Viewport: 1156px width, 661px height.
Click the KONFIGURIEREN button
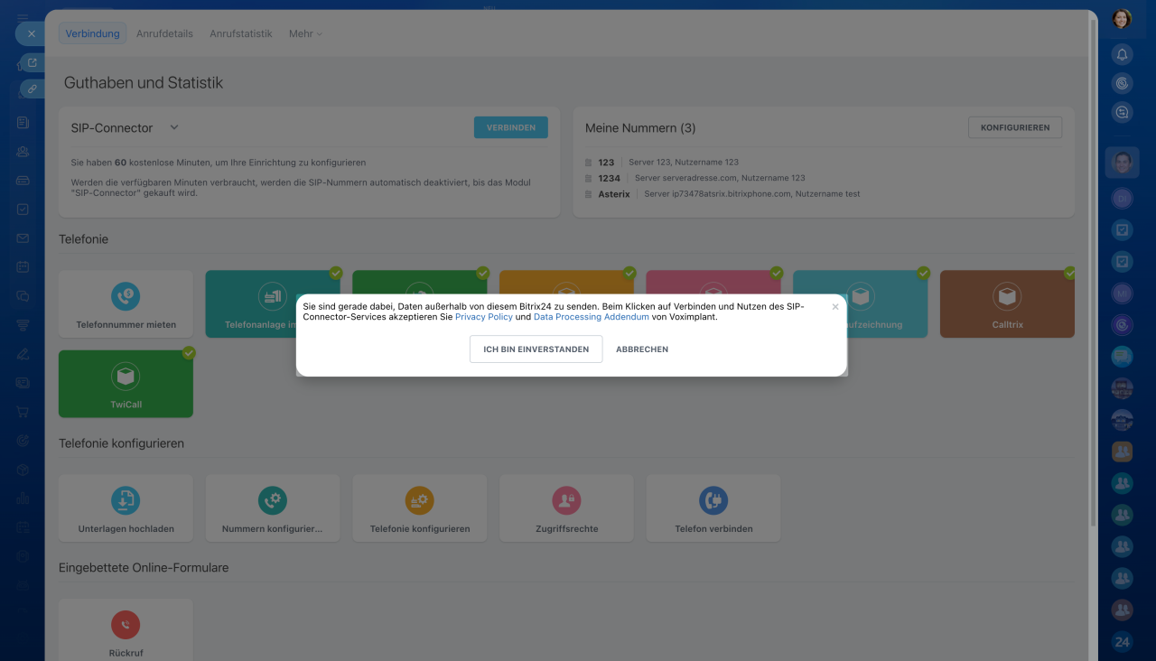click(1015, 127)
